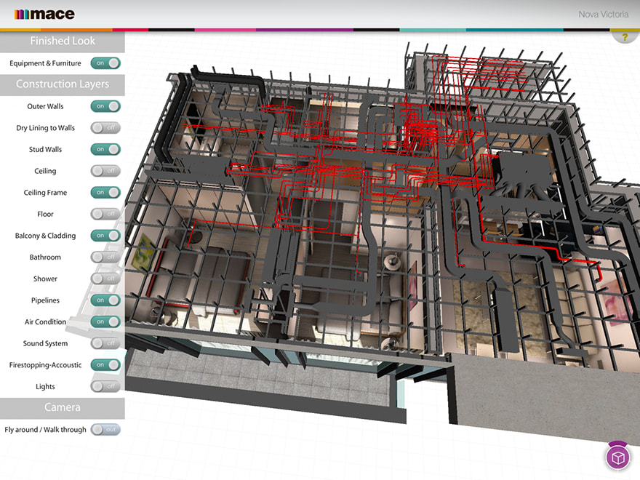Open the purple 3D cube button
Screen dimensions: 640x480
(617, 457)
